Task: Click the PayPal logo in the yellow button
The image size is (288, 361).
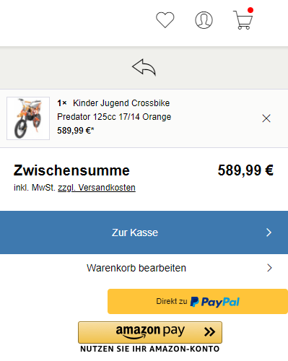Action: click(x=215, y=302)
